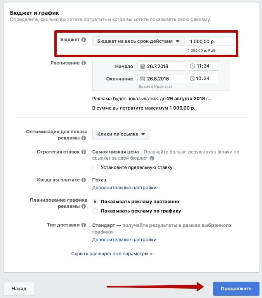Click the info icon beside Расписание
Viewport: 262px width, 298px height.
coord(83,63)
